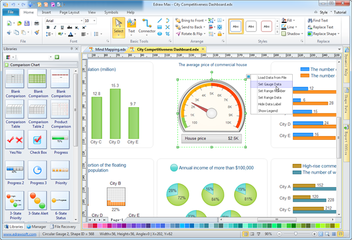Open the Line style dropdown
352x240 pixels.
click(x=296, y=27)
